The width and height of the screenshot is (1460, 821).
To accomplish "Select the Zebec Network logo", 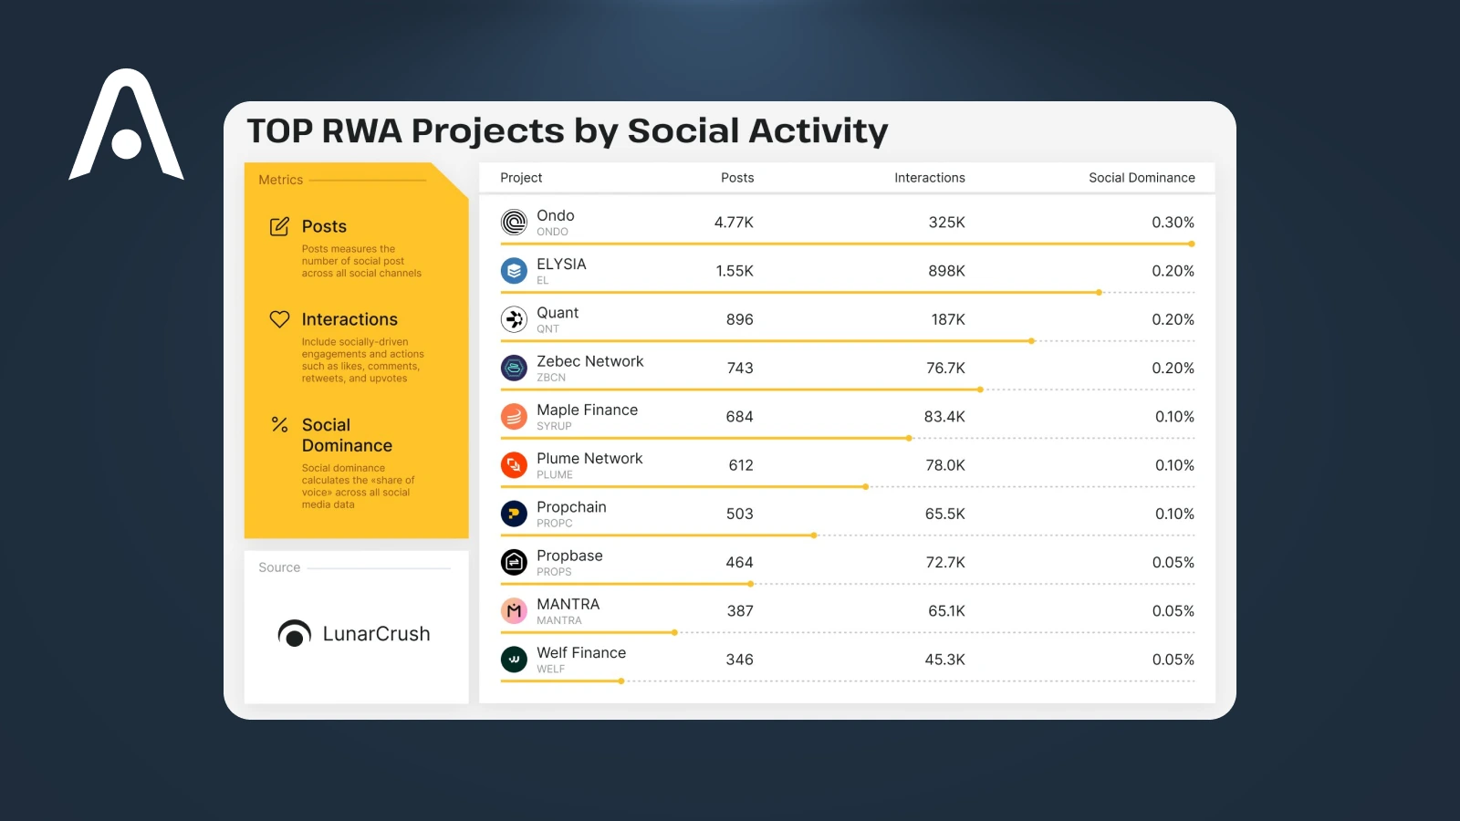I will (514, 368).
